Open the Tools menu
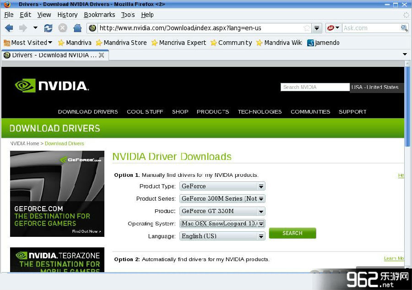This screenshot has height=290, width=412. click(128, 15)
